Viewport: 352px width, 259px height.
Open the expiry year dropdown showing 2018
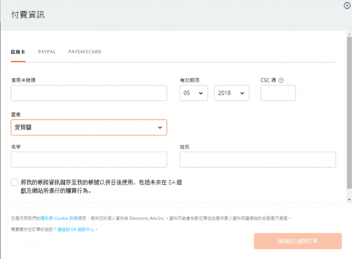pos(232,93)
